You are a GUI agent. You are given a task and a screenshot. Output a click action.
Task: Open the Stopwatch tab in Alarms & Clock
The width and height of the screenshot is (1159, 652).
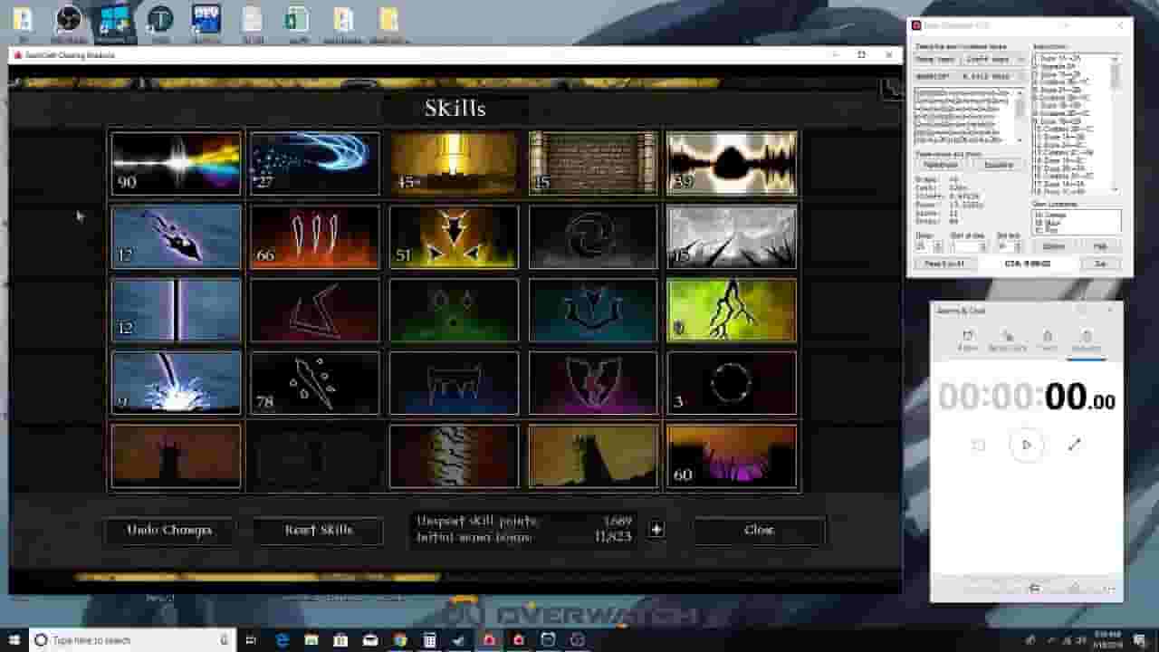coord(1087,340)
